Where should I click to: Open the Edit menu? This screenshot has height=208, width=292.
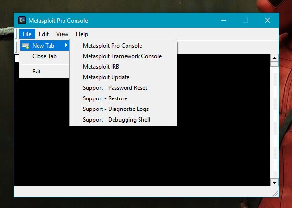tap(44, 34)
